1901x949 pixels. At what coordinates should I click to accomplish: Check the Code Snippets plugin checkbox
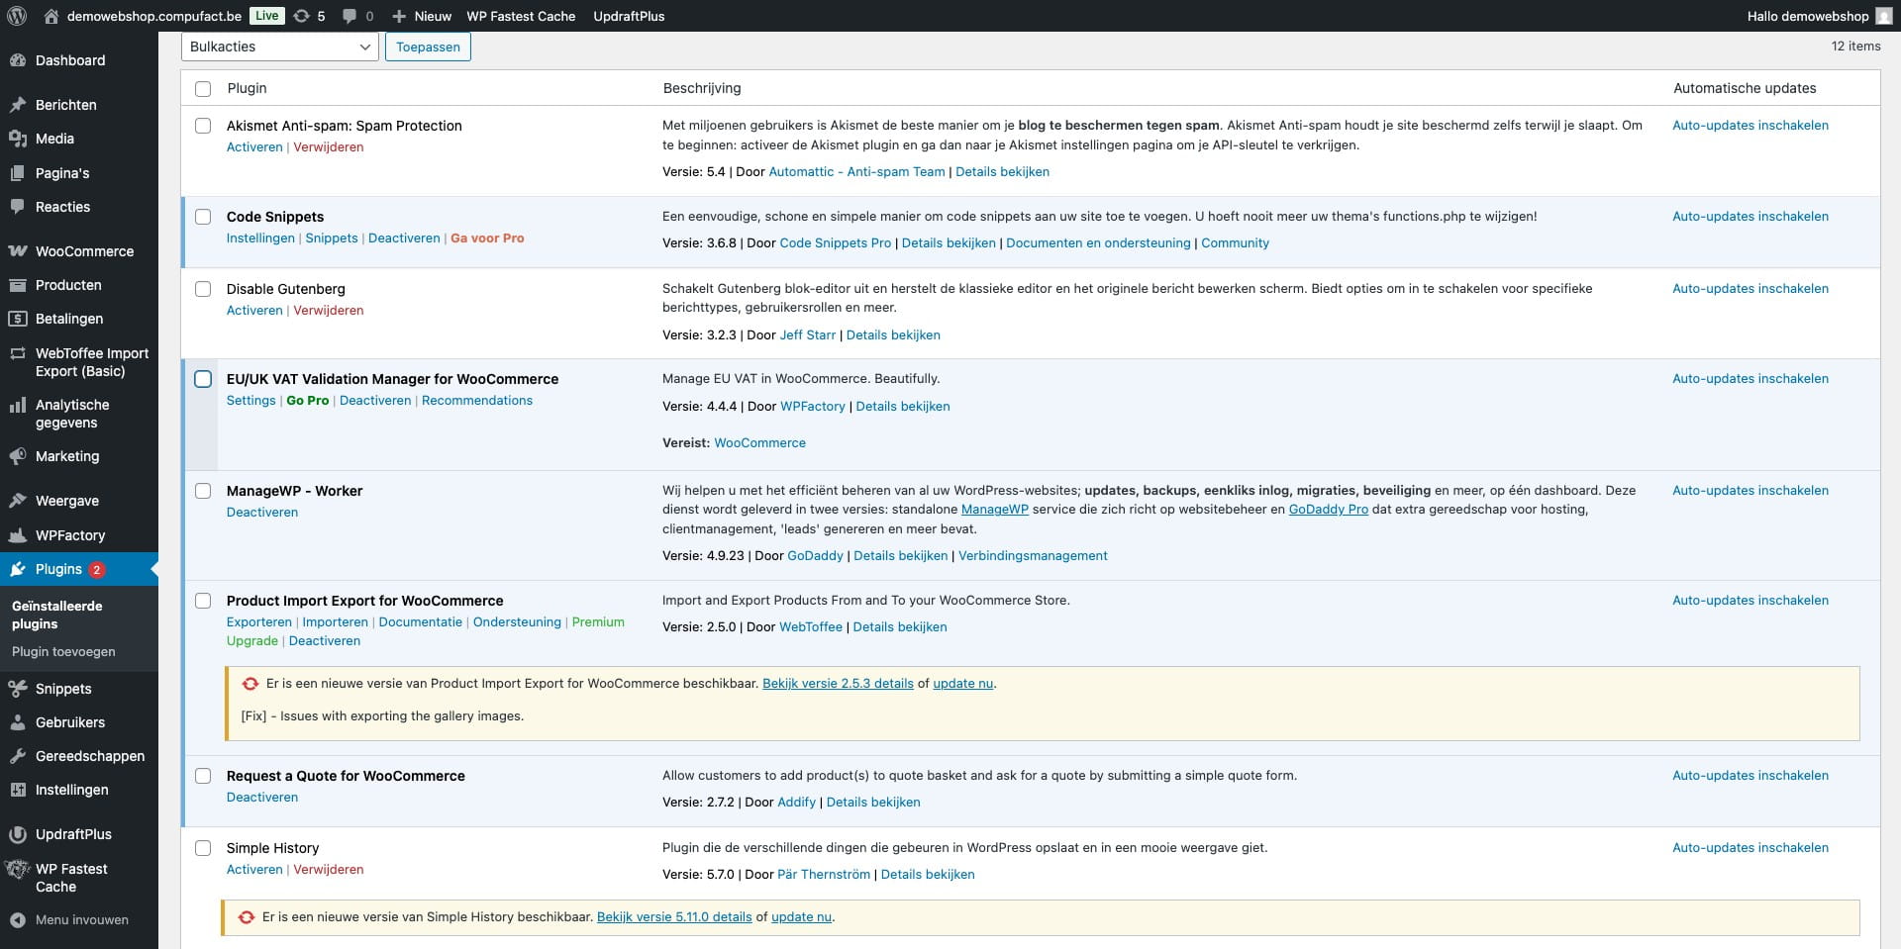203,217
